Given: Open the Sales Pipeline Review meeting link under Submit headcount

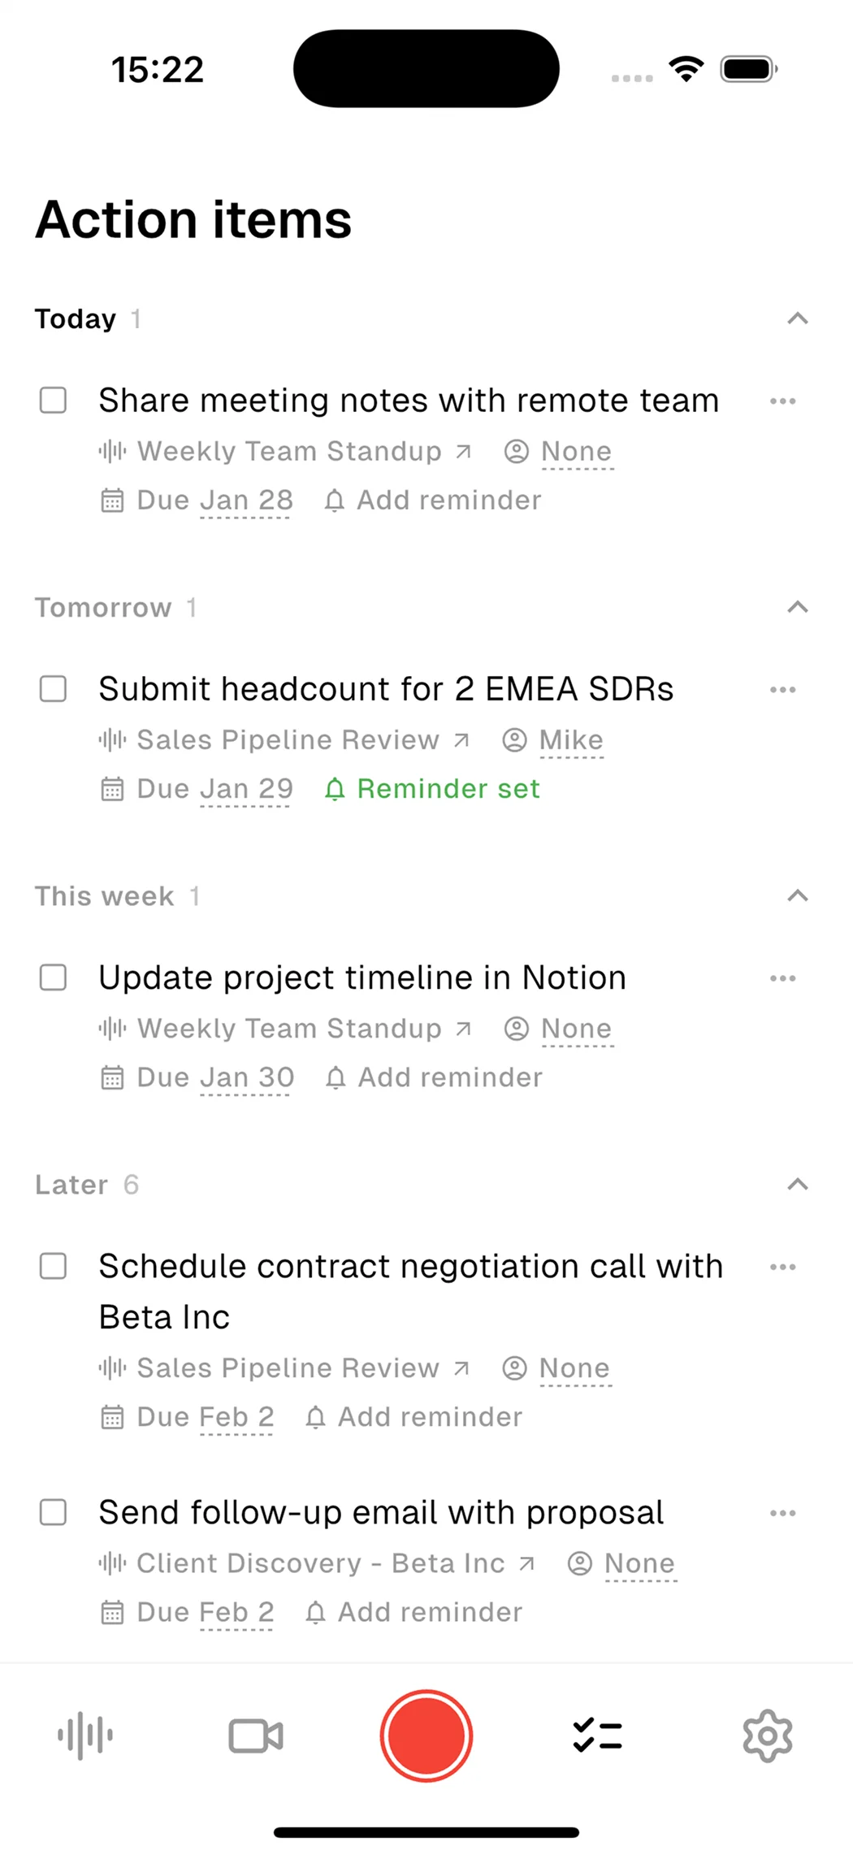Looking at the screenshot, I should [x=284, y=740].
